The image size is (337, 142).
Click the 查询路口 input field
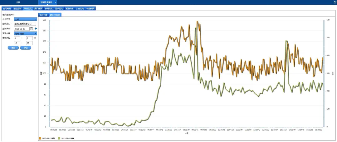pyautogui.click(x=25, y=24)
